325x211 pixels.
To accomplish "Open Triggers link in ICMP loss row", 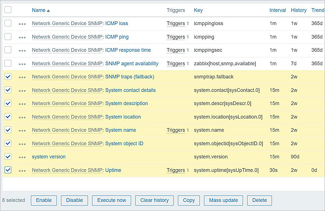I will pos(176,24).
